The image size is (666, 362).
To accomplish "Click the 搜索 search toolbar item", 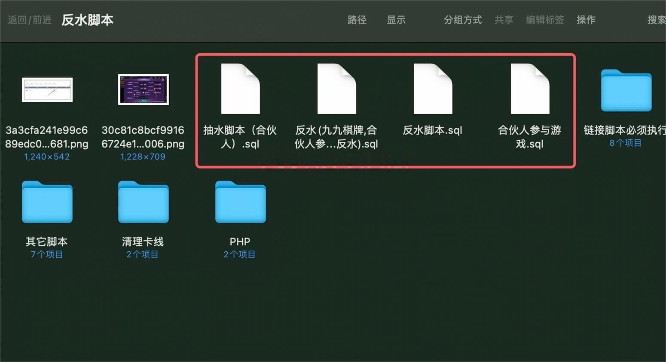I will tap(657, 20).
